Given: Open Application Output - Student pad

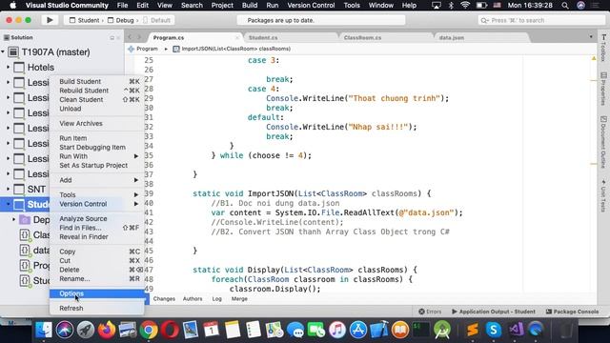Looking at the screenshot, I should coord(494,312).
